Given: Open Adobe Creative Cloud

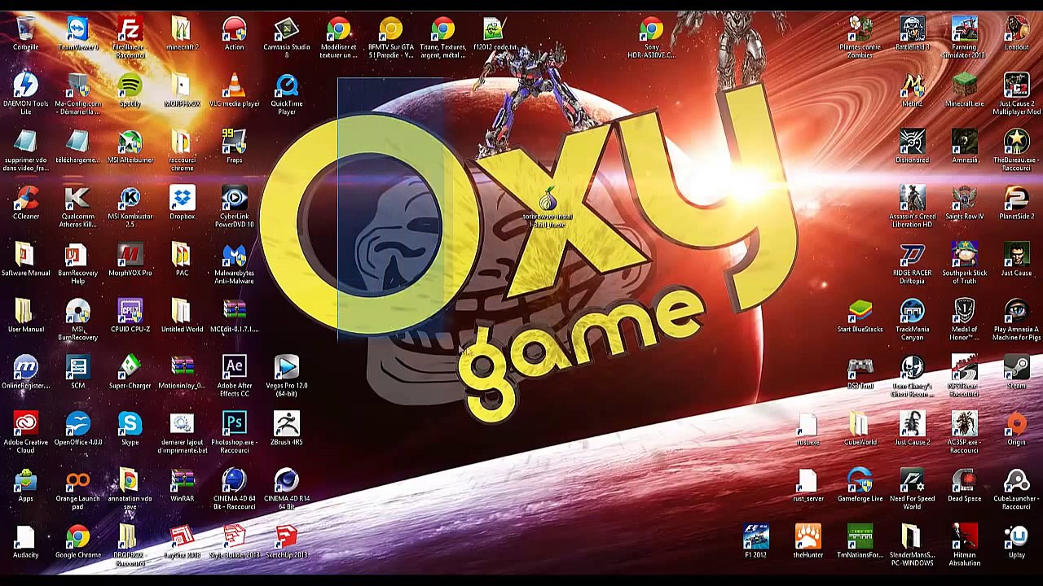Looking at the screenshot, I should 25,424.
